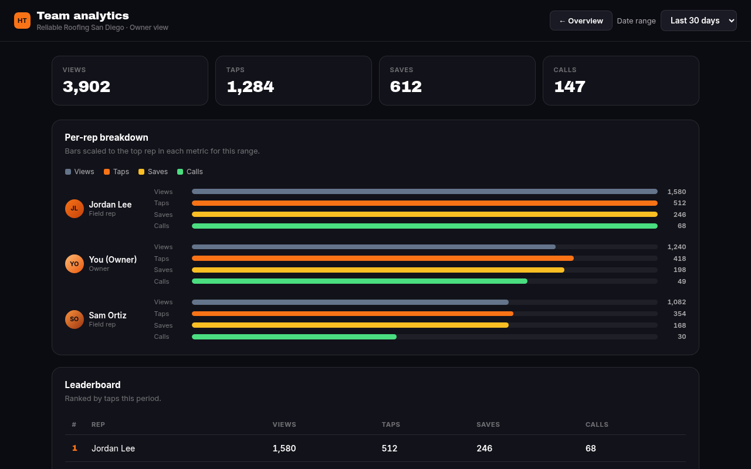Click the You (Owner) yellow Saves bar
751x469 pixels.
[378, 270]
